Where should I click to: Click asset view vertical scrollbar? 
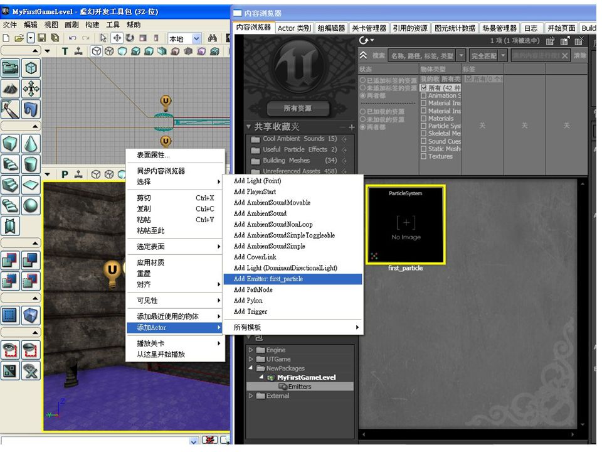(x=583, y=304)
